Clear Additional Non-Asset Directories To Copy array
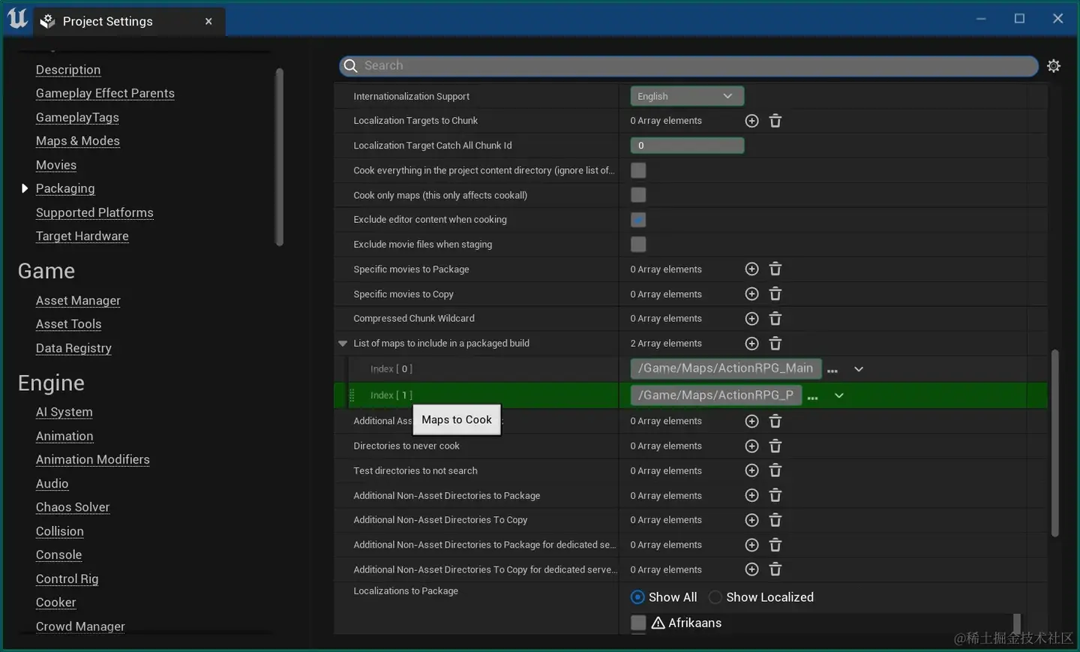Viewport: 1080px width, 652px height. point(775,520)
